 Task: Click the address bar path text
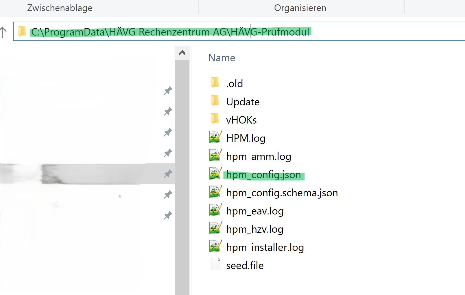click(x=170, y=32)
